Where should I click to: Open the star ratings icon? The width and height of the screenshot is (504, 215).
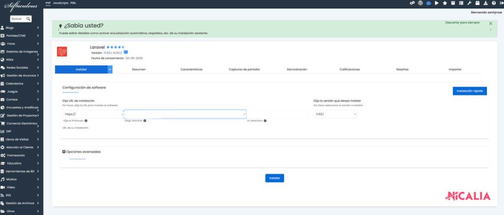pyautogui.click(x=445, y=3)
